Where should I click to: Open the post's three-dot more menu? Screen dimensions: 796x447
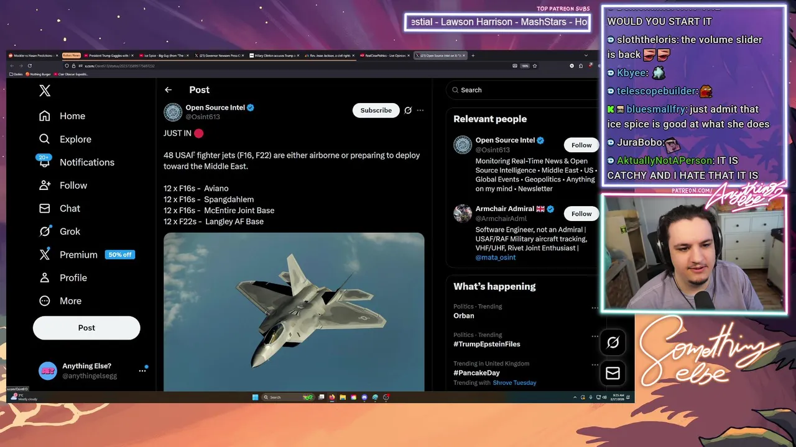coord(420,110)
